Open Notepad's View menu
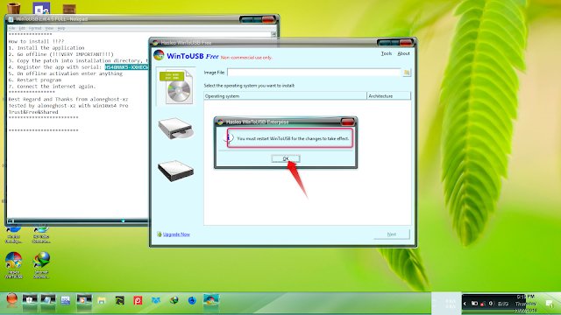This screenshot has width=561, height=315. [x=49, y=28]
